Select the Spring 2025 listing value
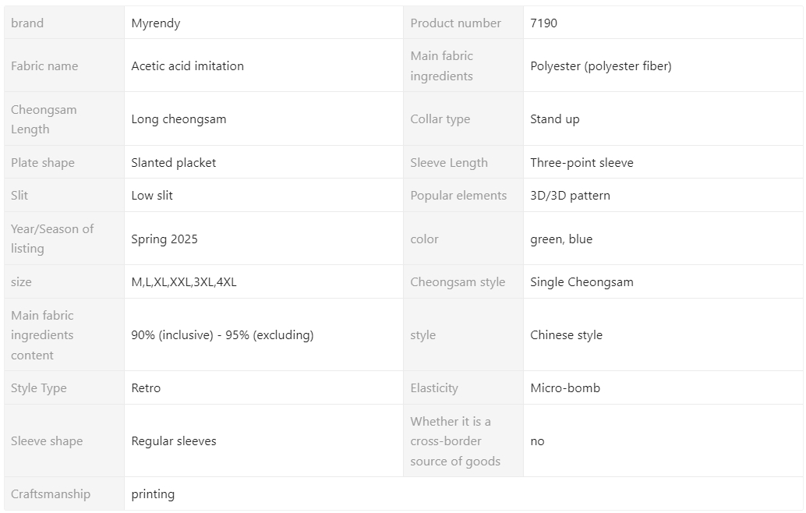This screenshot has height=513, width=806. coord(164,239)
